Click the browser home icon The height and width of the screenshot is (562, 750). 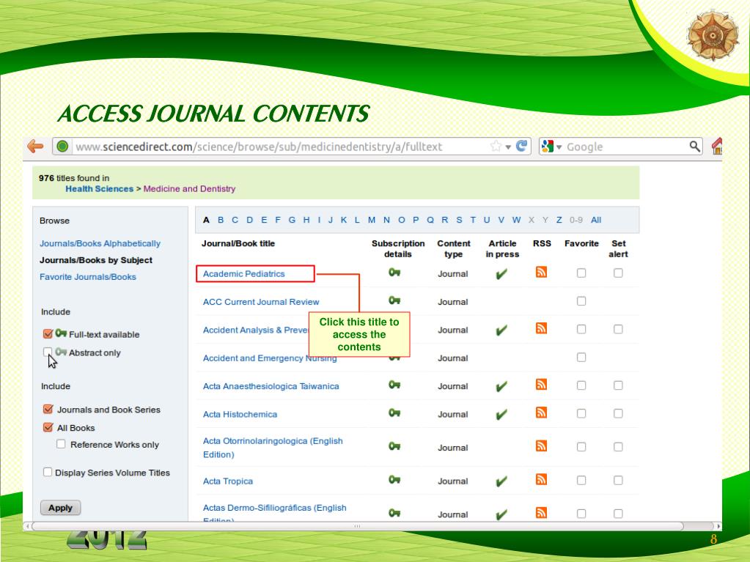tap(716, 147)
